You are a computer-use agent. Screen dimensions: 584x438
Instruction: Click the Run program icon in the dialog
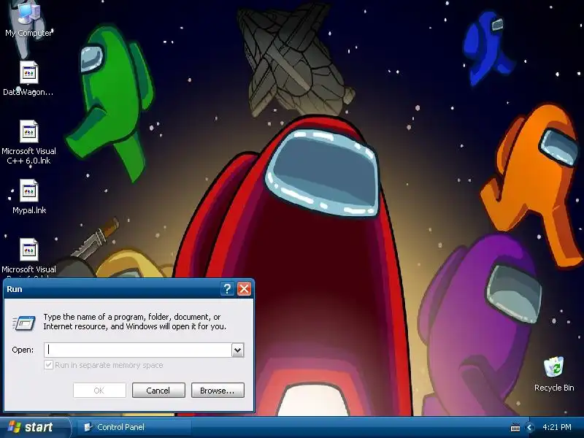tap(24, 323)
